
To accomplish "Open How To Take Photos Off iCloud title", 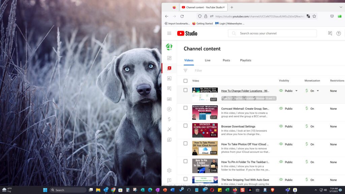I will point(245,144).
